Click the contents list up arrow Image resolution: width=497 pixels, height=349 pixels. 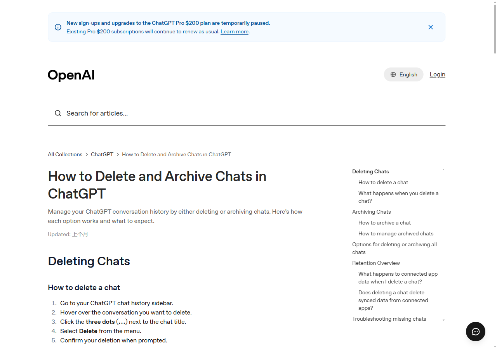tap(443, 170)
